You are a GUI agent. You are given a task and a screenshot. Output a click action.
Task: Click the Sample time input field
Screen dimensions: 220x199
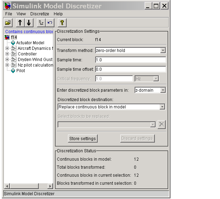click(x=130, y=60)
